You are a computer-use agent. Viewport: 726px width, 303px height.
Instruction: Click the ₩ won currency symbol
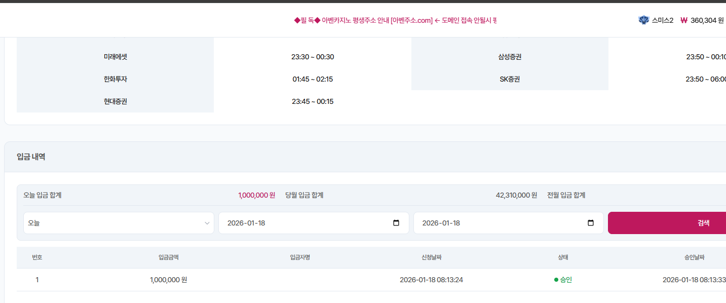click(683, 20)
